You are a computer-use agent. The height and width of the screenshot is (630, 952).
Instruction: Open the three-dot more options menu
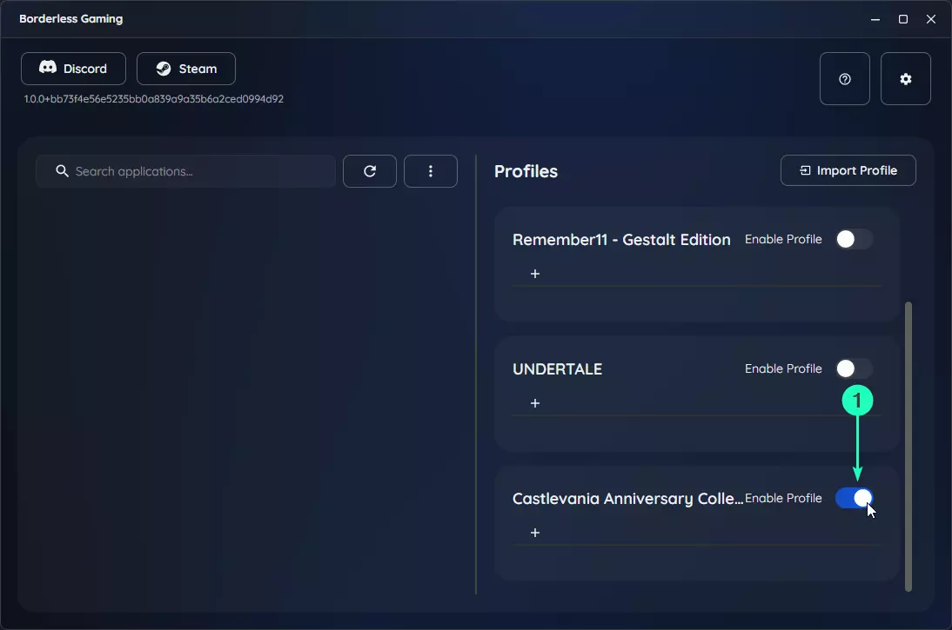click(x=431, y=171)
